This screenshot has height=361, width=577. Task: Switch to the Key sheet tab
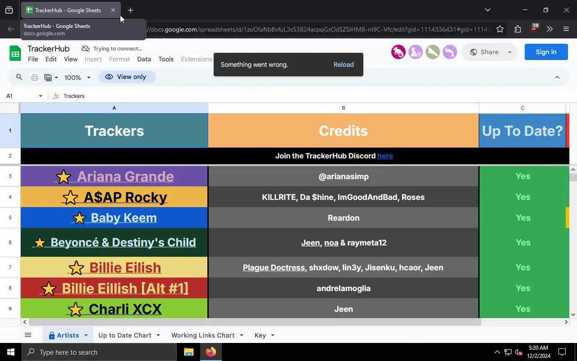[260, 335]
